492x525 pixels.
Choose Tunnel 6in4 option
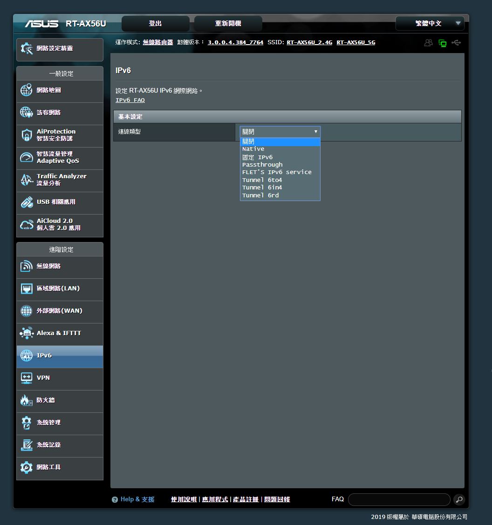point(280,188)
